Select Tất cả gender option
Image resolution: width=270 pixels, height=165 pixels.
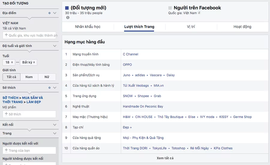point(11,77)
